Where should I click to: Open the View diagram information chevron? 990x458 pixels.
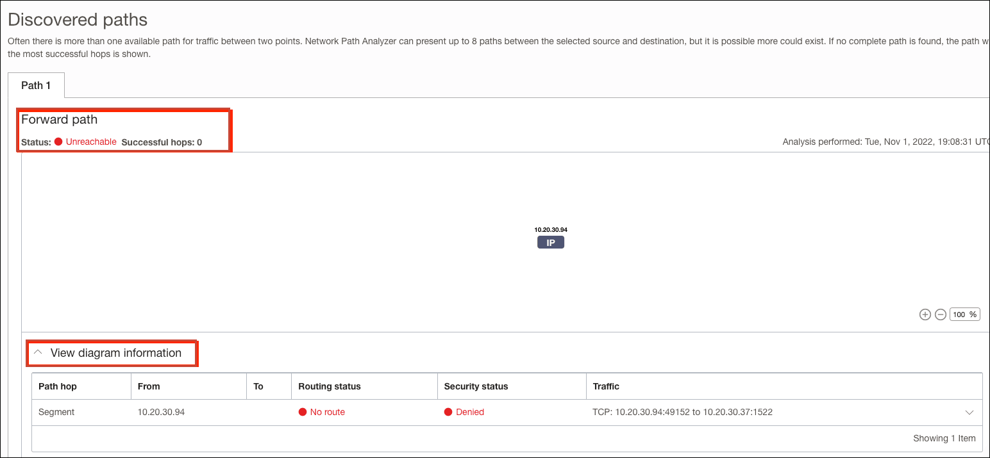pos(38,351)
